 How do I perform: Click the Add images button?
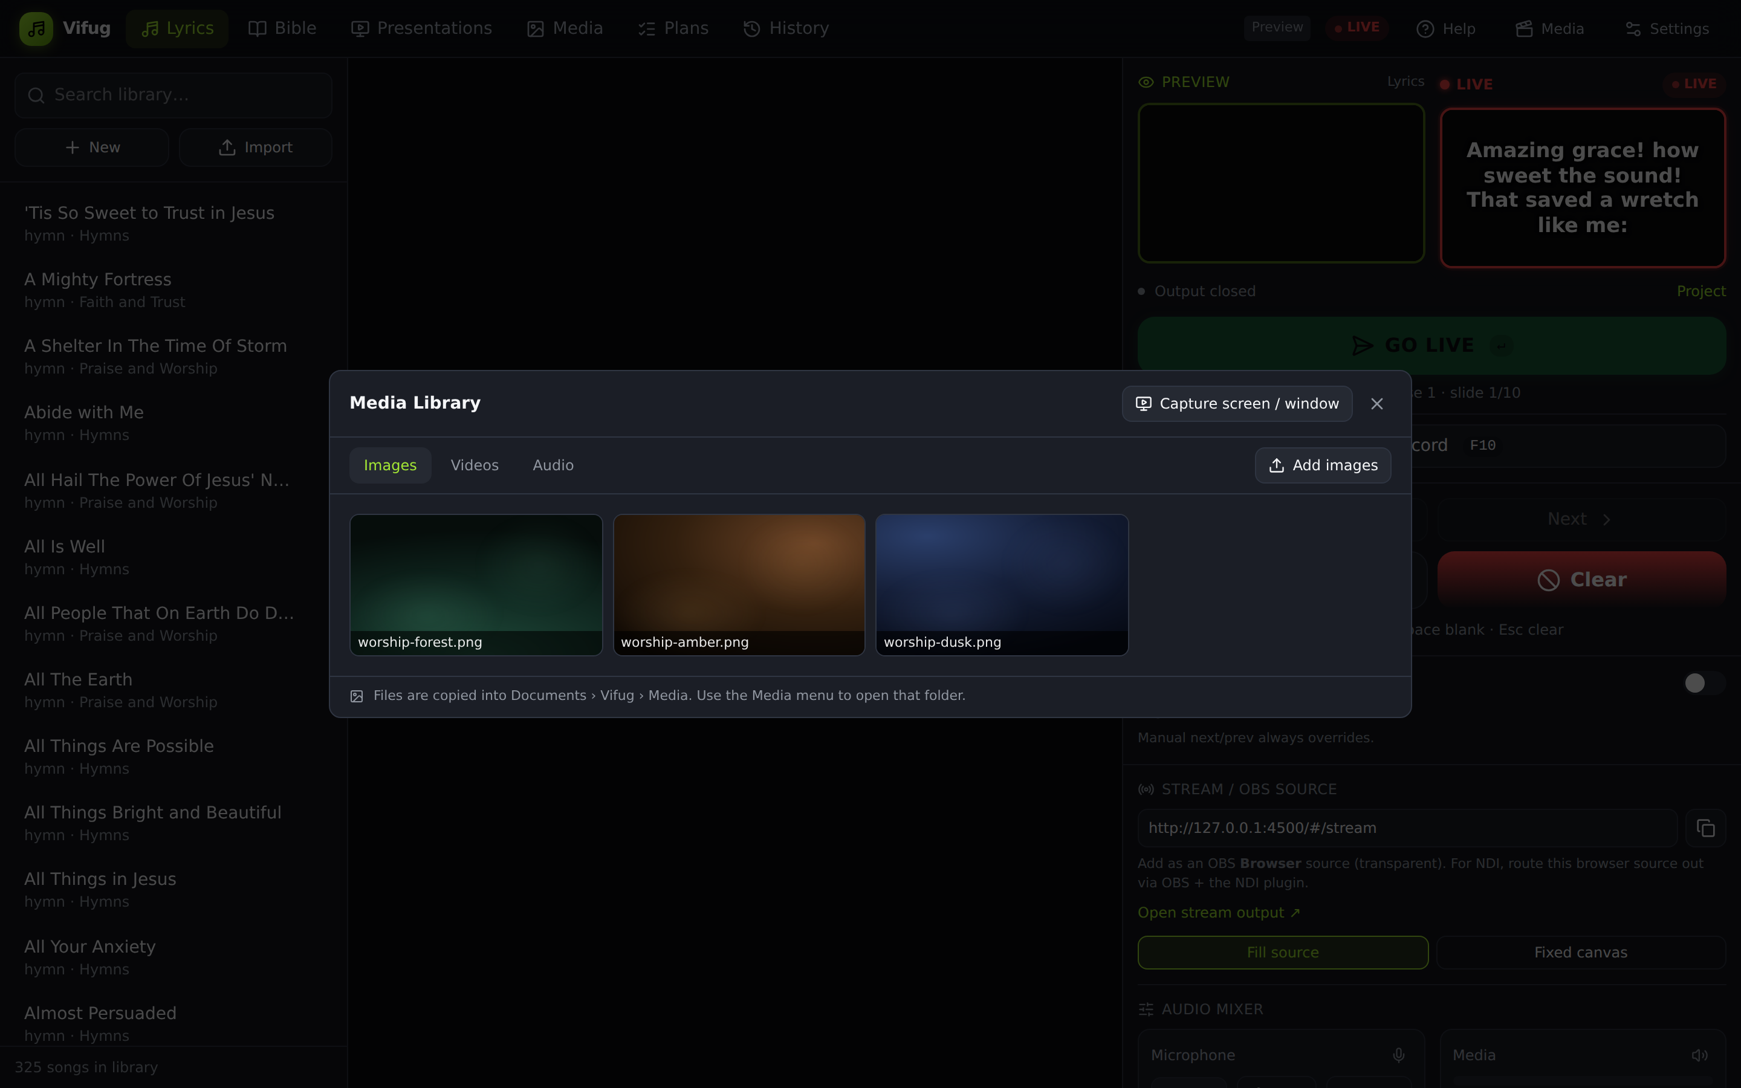[1323, 465]
